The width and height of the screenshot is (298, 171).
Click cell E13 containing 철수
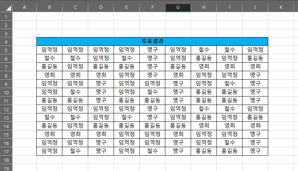[126, 117]
